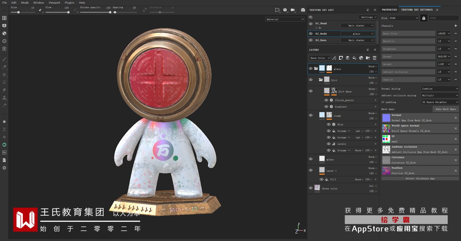Open the Display Settings icon in left sidebar
The width and height of the screenshot is (461, 241).
5,26
